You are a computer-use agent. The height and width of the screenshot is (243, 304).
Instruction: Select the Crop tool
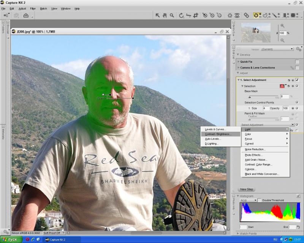point(196,15)
